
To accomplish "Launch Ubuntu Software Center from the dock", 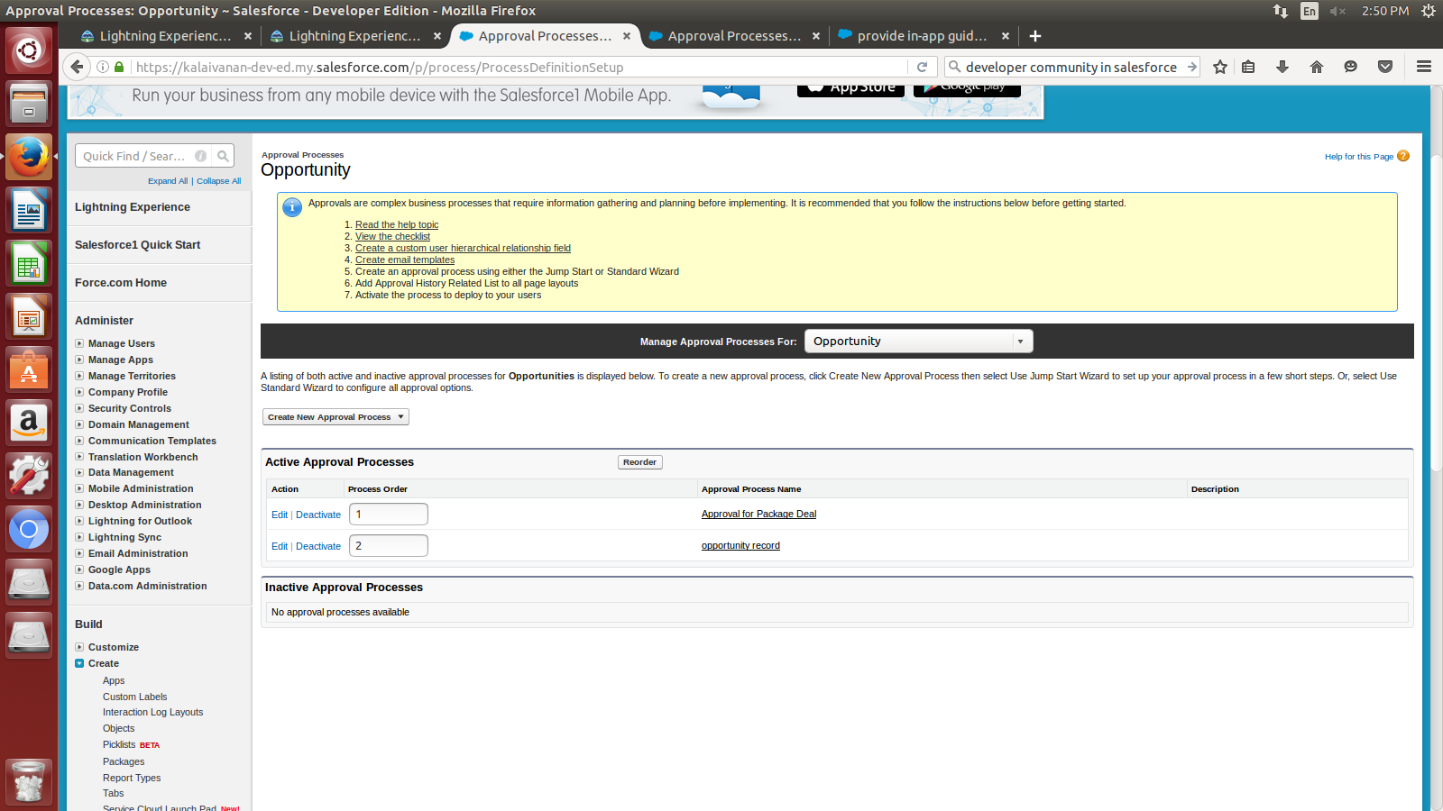I will point(29,369).
